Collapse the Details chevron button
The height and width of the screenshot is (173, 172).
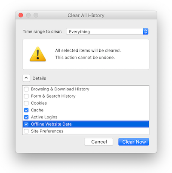[26, 78]
